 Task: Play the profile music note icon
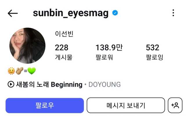[11, 84]
